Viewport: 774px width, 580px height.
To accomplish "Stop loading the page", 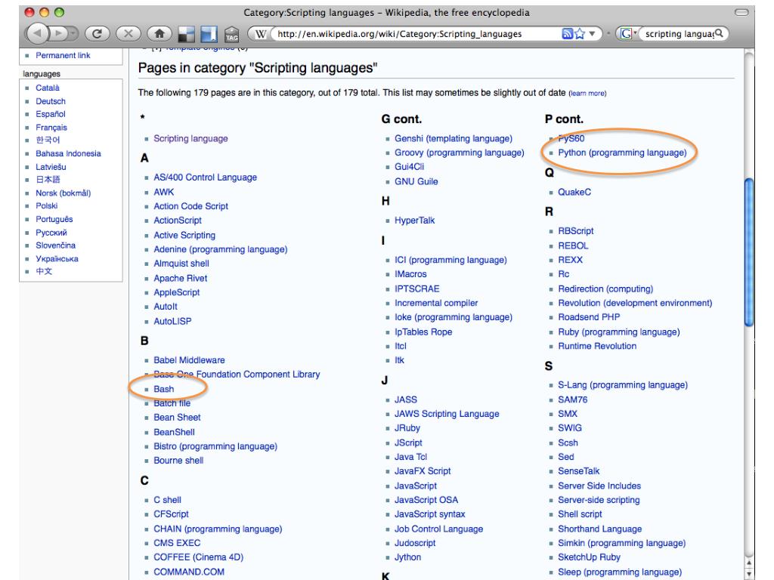I will click(128, 33).
